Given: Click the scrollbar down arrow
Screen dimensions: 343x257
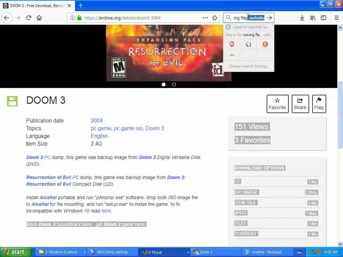Looking at the screenshot, I should (x=340, y=244).
